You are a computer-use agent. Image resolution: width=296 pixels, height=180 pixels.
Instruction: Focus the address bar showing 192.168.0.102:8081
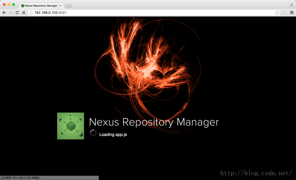154,12
